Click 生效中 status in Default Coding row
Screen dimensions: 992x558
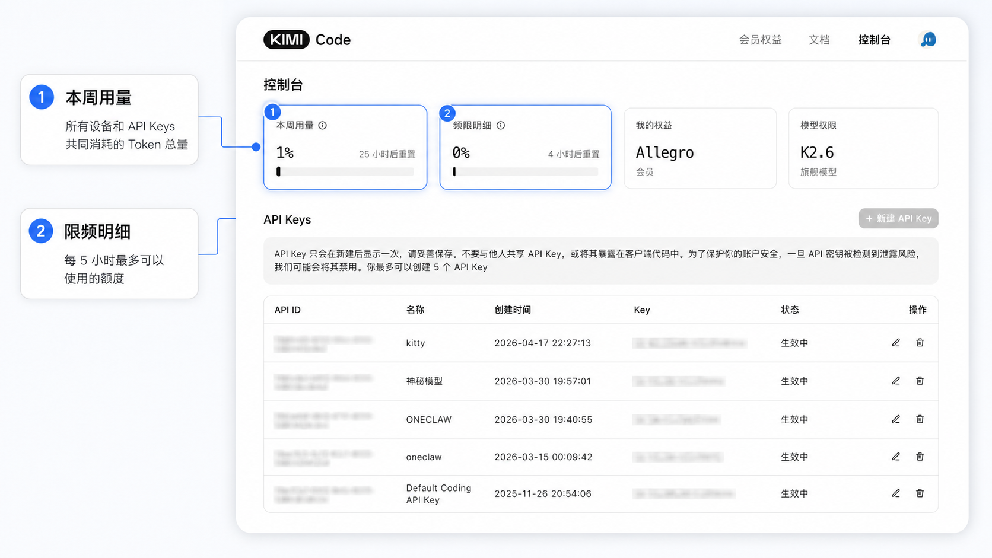794,493
